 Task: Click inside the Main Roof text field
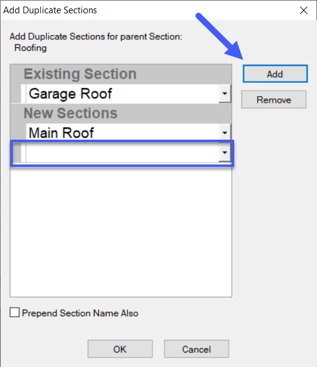[x=122, y=132]
